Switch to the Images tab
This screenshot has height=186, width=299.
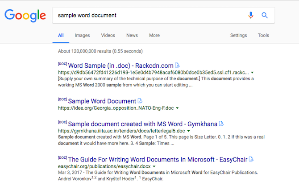point(82,35)
